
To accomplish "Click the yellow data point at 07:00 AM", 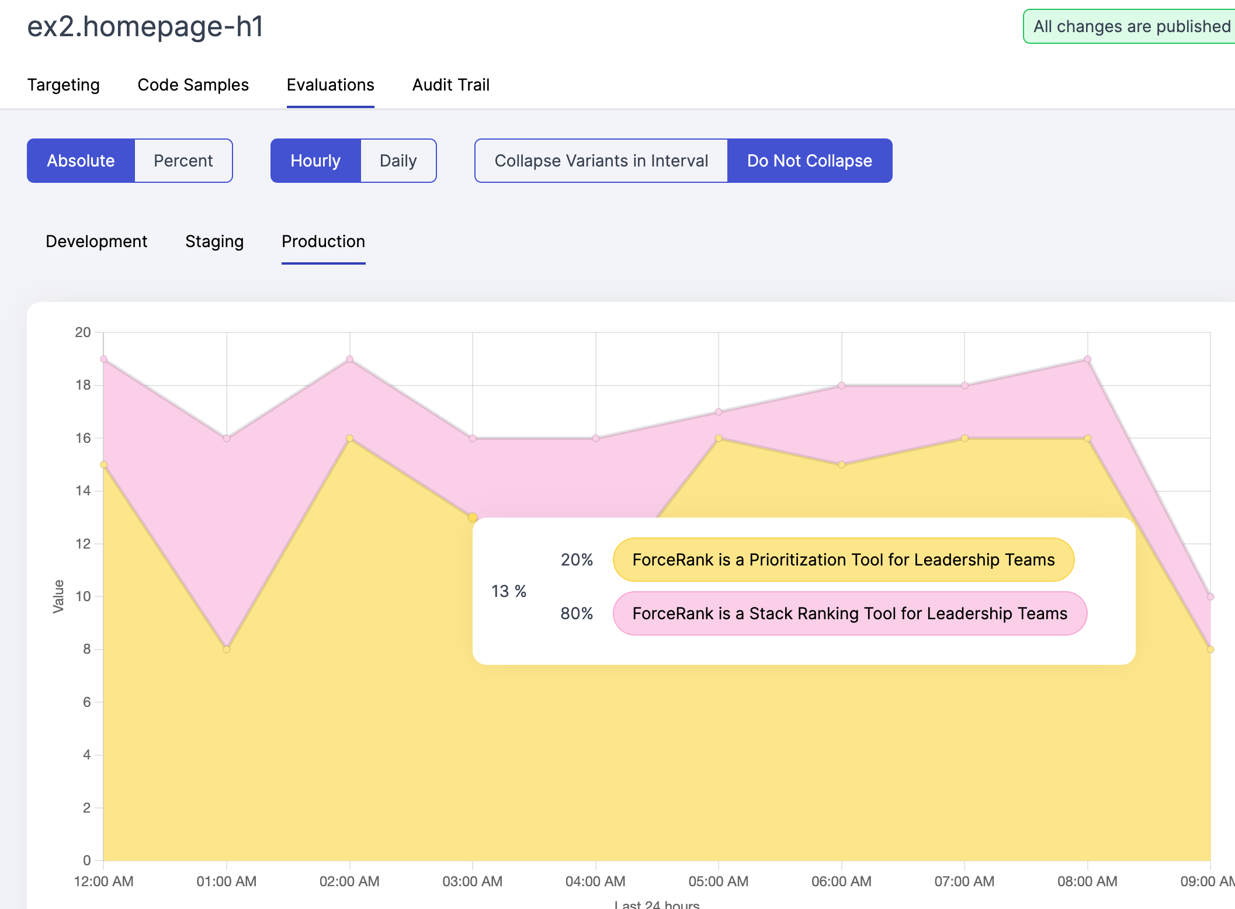I will tap(965, 438).
